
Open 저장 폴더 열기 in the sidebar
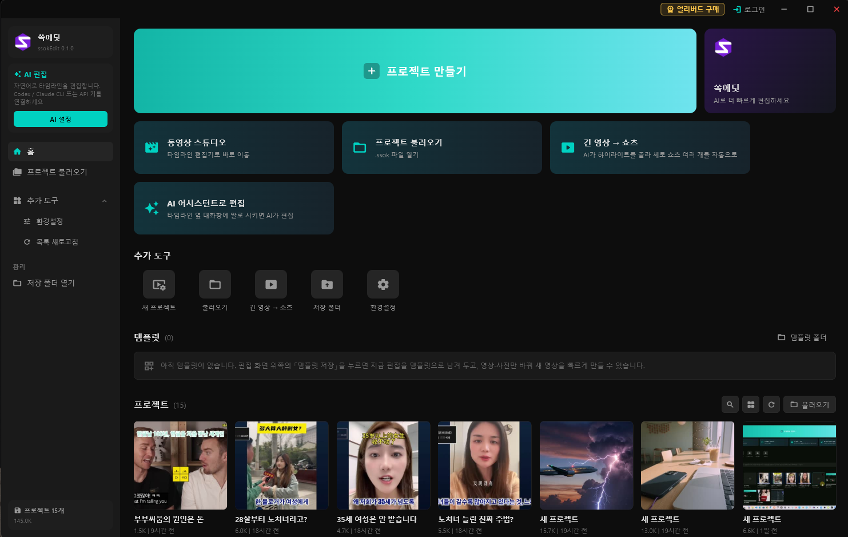61,283
